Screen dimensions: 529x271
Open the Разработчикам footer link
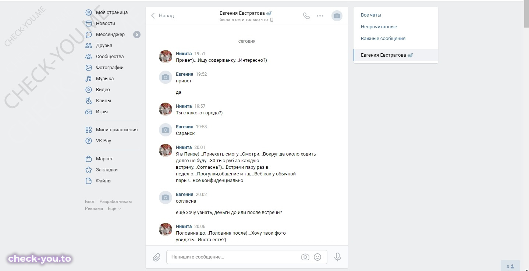click(116, 202)
